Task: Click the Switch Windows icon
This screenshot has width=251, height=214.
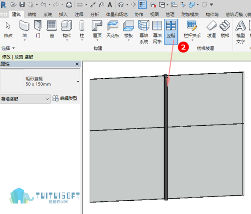Action: click(x=162, y=5)
